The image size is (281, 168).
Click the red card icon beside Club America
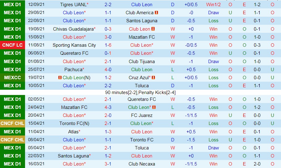click(156, 13)
